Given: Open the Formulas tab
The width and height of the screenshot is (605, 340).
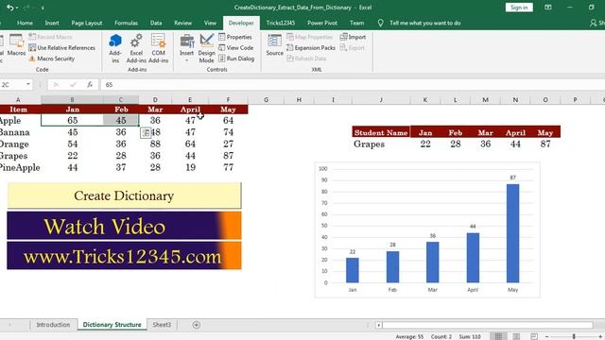Looking at the screenshot, I should point(126,23).
